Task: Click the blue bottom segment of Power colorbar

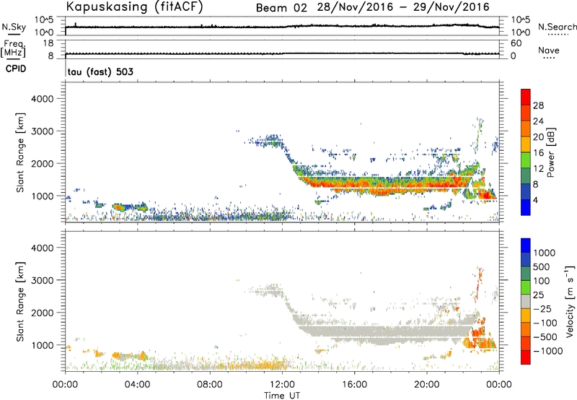Action: [526, 208]
